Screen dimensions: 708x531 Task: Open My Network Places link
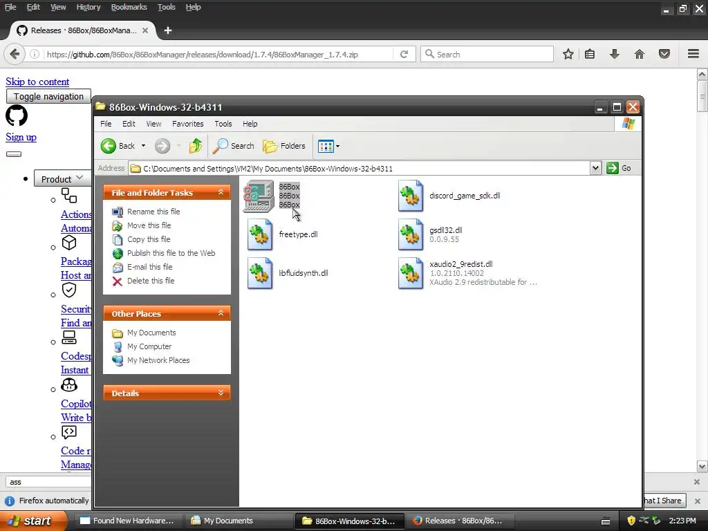158,360
